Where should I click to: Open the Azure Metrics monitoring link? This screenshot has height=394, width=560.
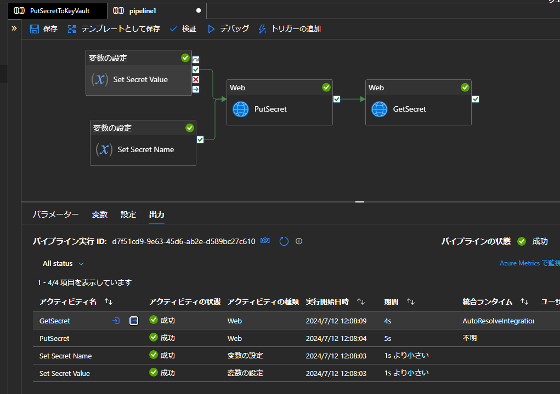click(x=530, y=263)
